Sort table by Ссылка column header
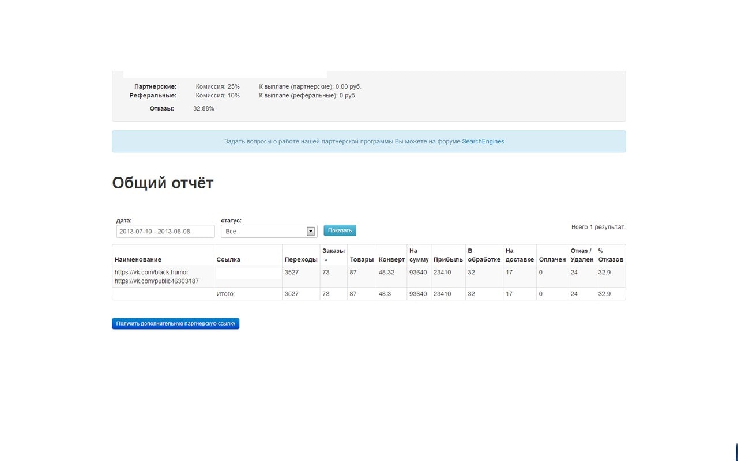 pyautogui.click(x=228, y=260)
